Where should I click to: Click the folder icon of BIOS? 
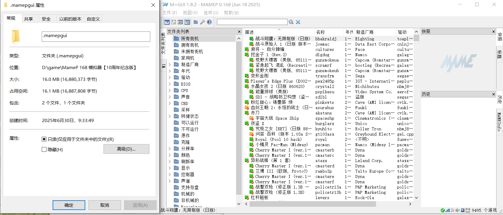176,84
